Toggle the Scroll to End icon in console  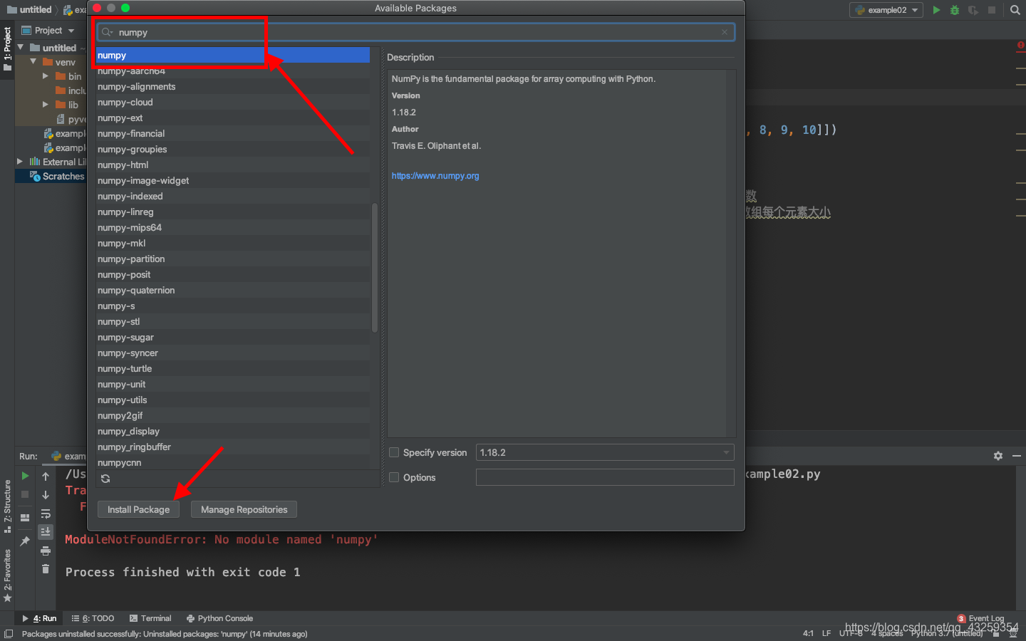45,531
